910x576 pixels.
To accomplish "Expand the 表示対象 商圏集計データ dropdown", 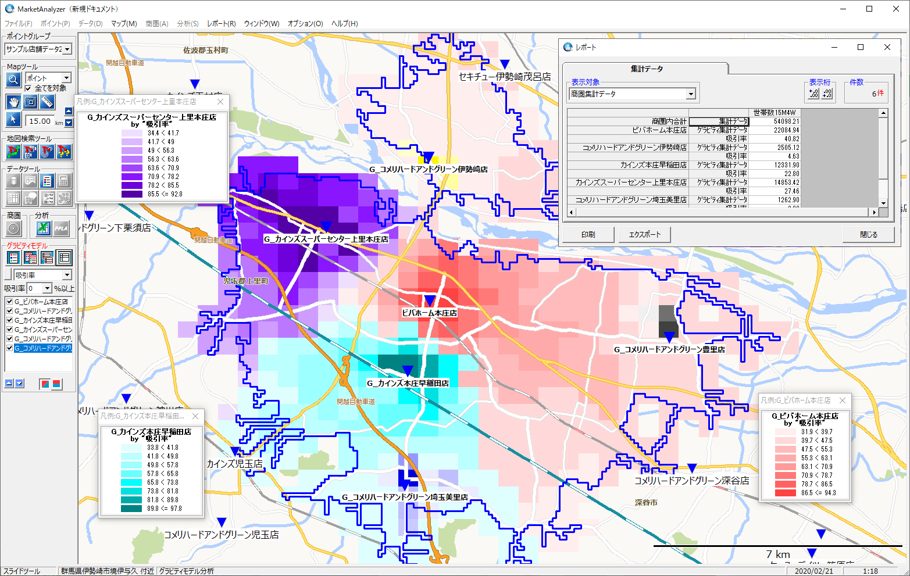I will coord(691,94).
